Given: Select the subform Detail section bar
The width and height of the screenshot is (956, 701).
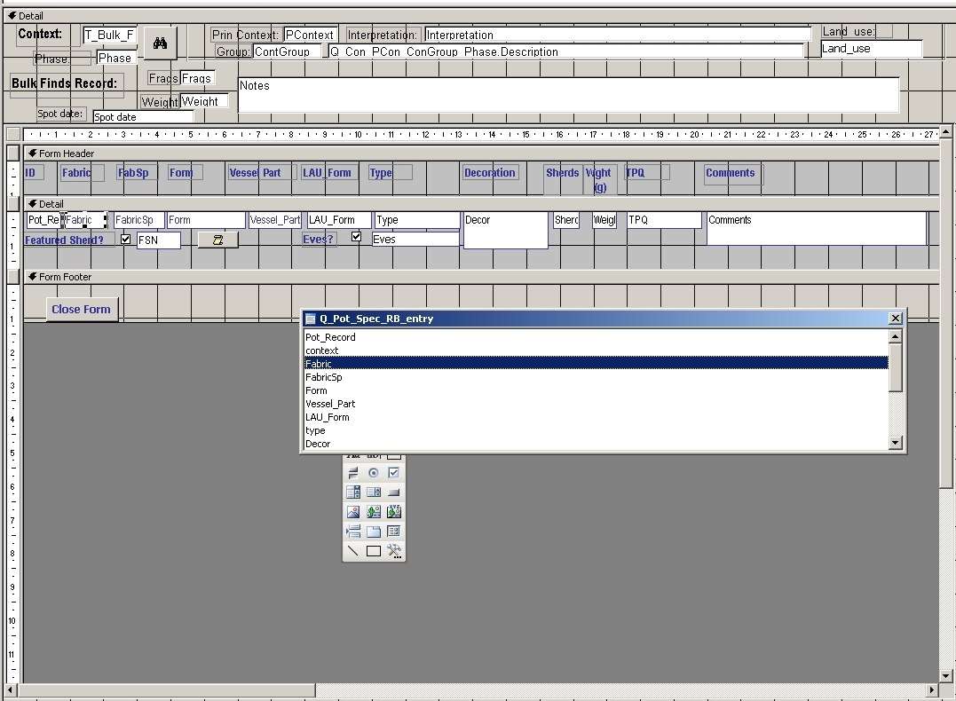Looking at the screenshot, I should [481, 204].
